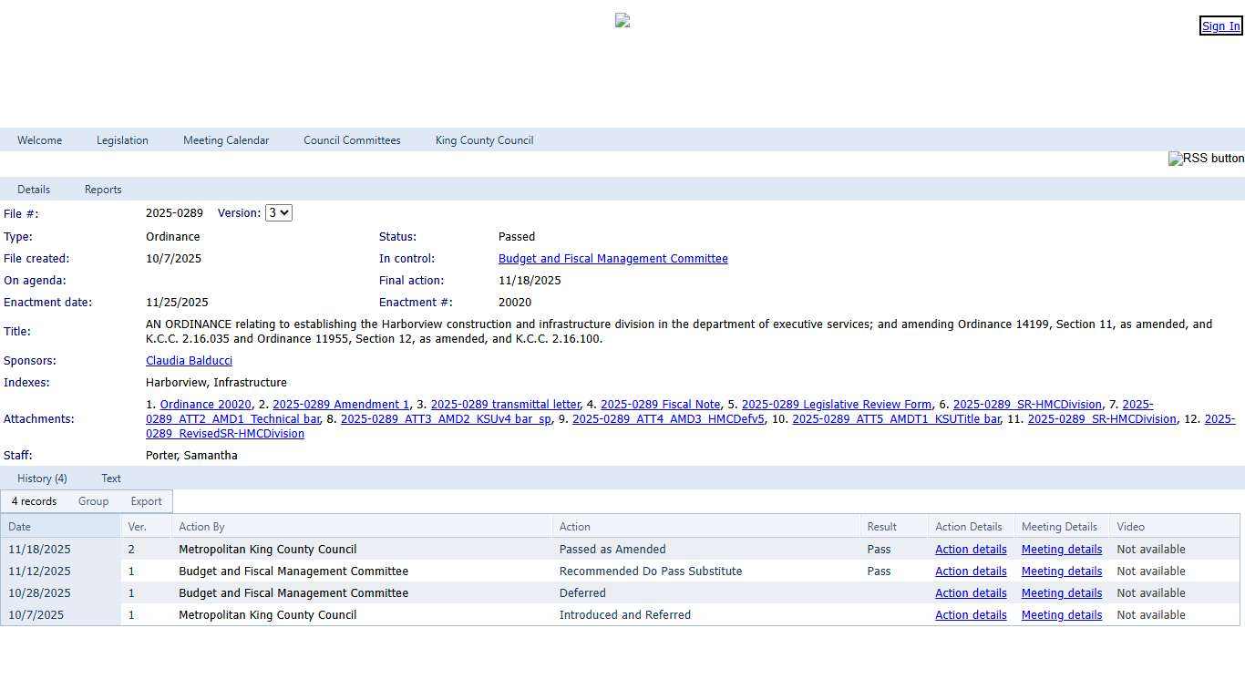Screen dimensions: 1245x700
Task: Open Meeting details for 10/7/2025 row
Action: 1061,615
